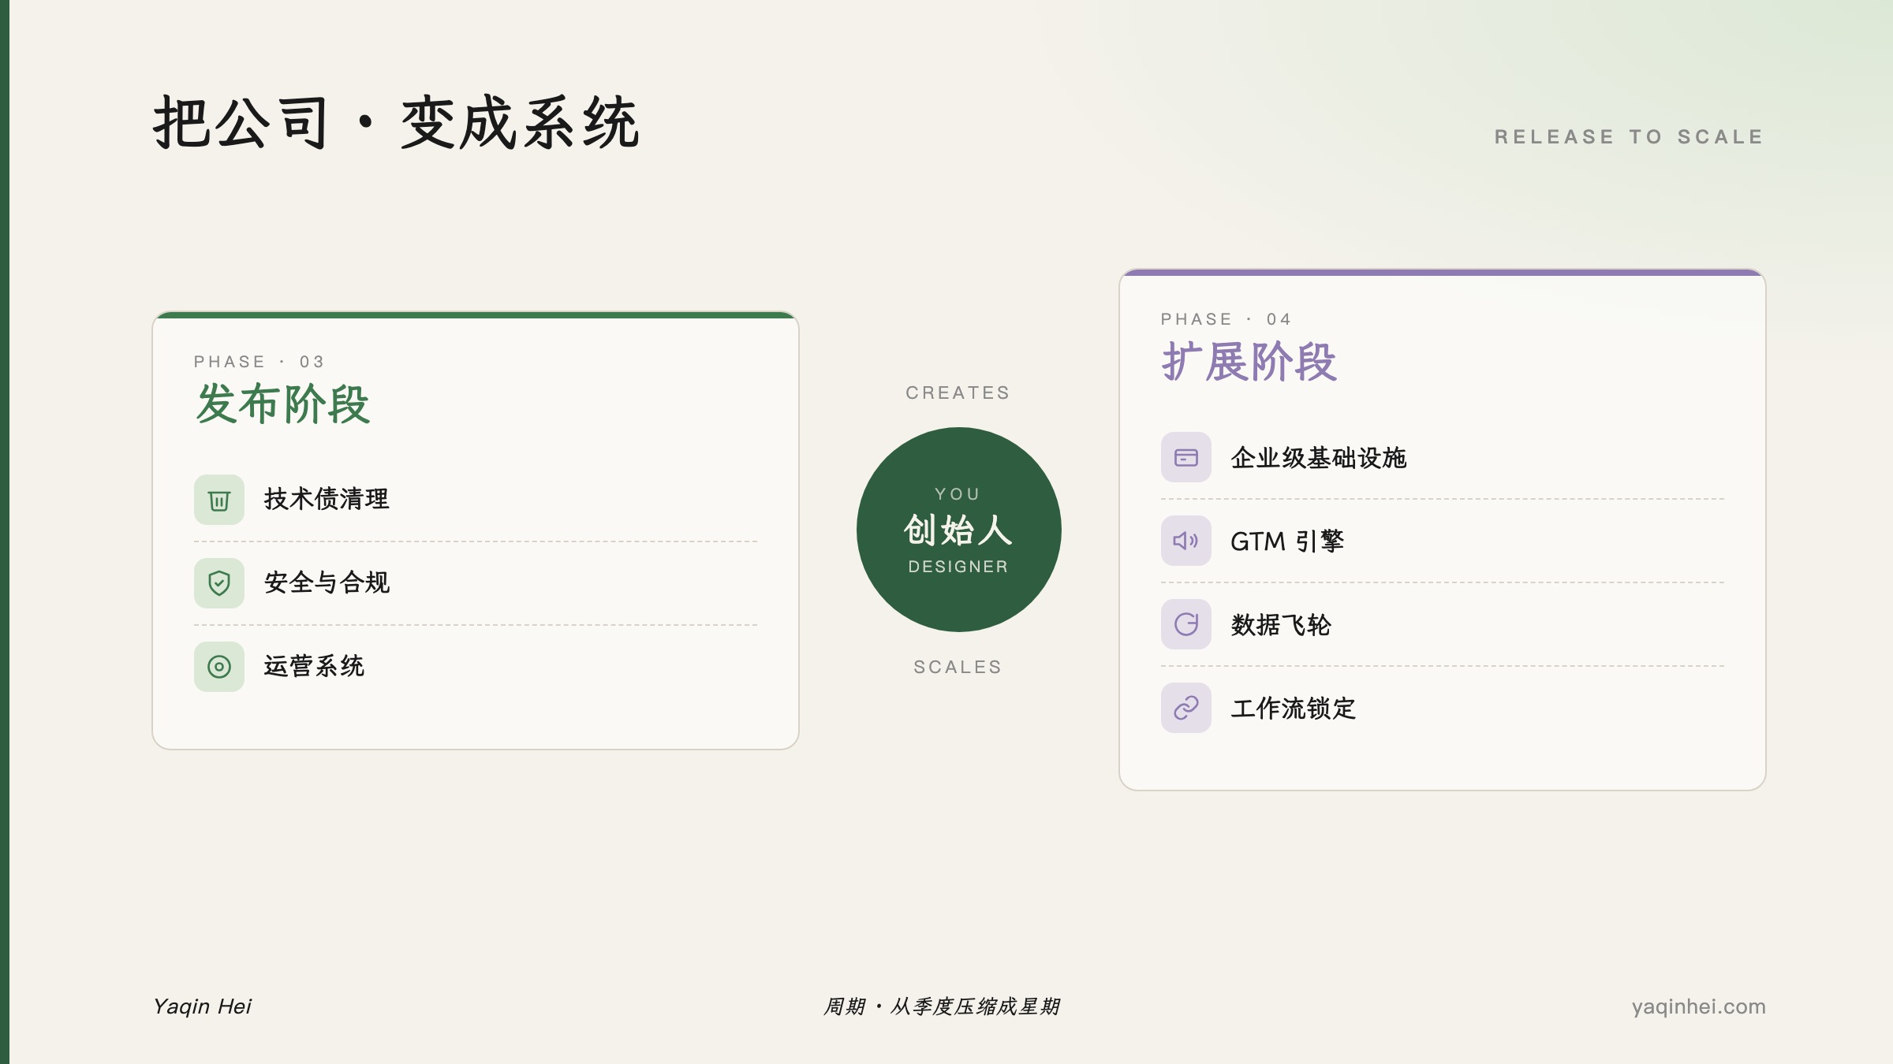Viewport: 1893px width, 1064px height.
Task: Select the 数据飞轮 text
Action: tap(1281, 625)
